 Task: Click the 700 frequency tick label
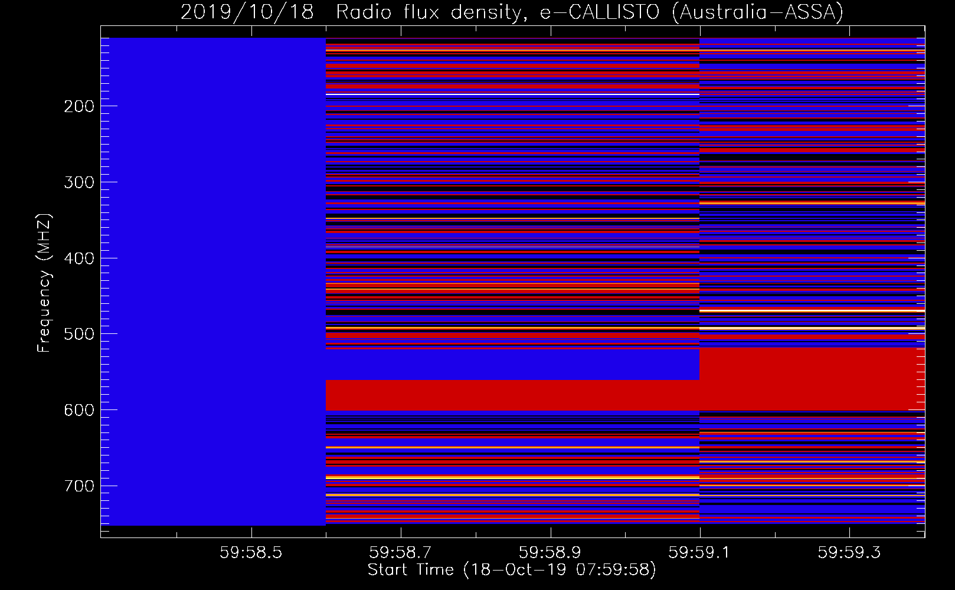pyautogui.click(x=79, y=486)
